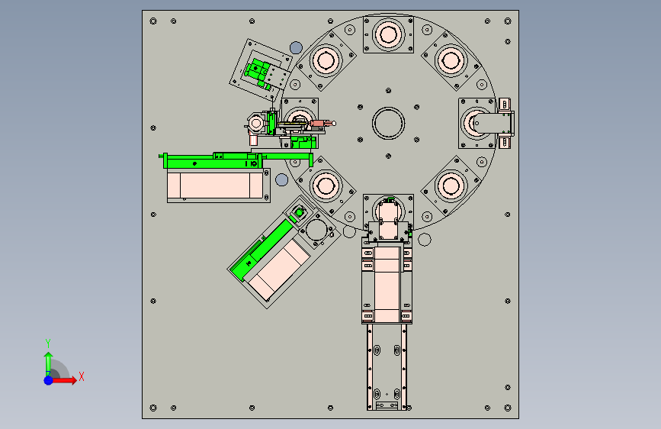Select the top twelve o'clock station fixture
This screenshot has height=429, width=661.
pyautogui.click(x=388, y=34)
